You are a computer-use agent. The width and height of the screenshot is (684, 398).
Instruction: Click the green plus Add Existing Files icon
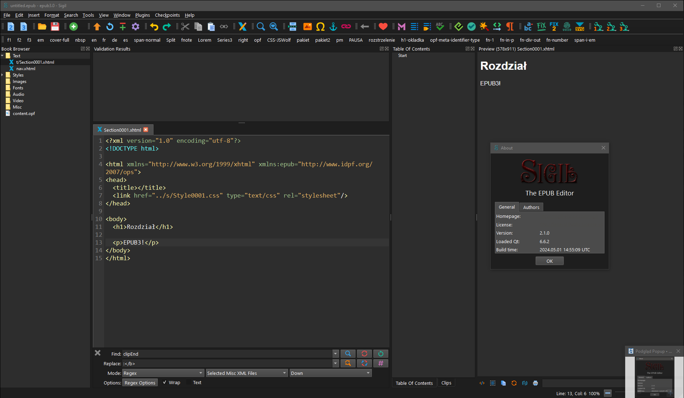point(74,27)
